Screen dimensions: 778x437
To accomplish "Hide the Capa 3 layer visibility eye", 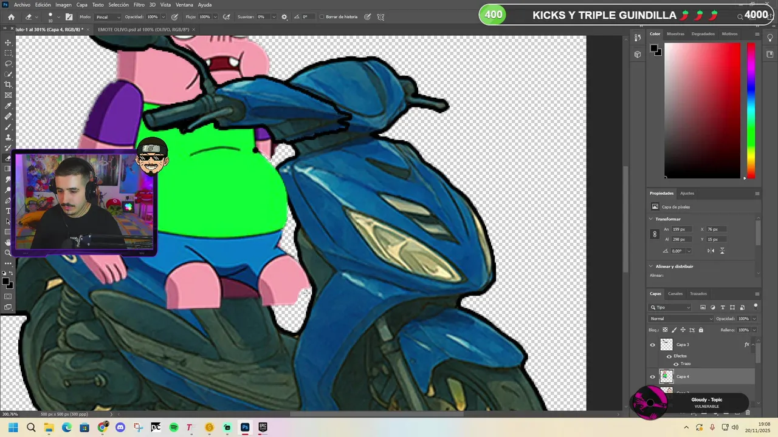I will coord(653,345).
